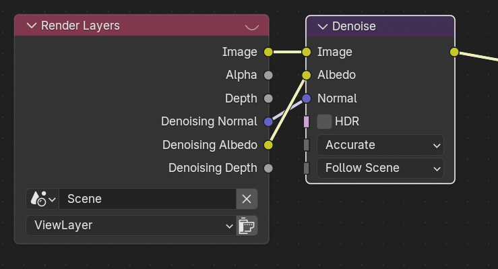Clear the Scene selection with X

[247, 199]
